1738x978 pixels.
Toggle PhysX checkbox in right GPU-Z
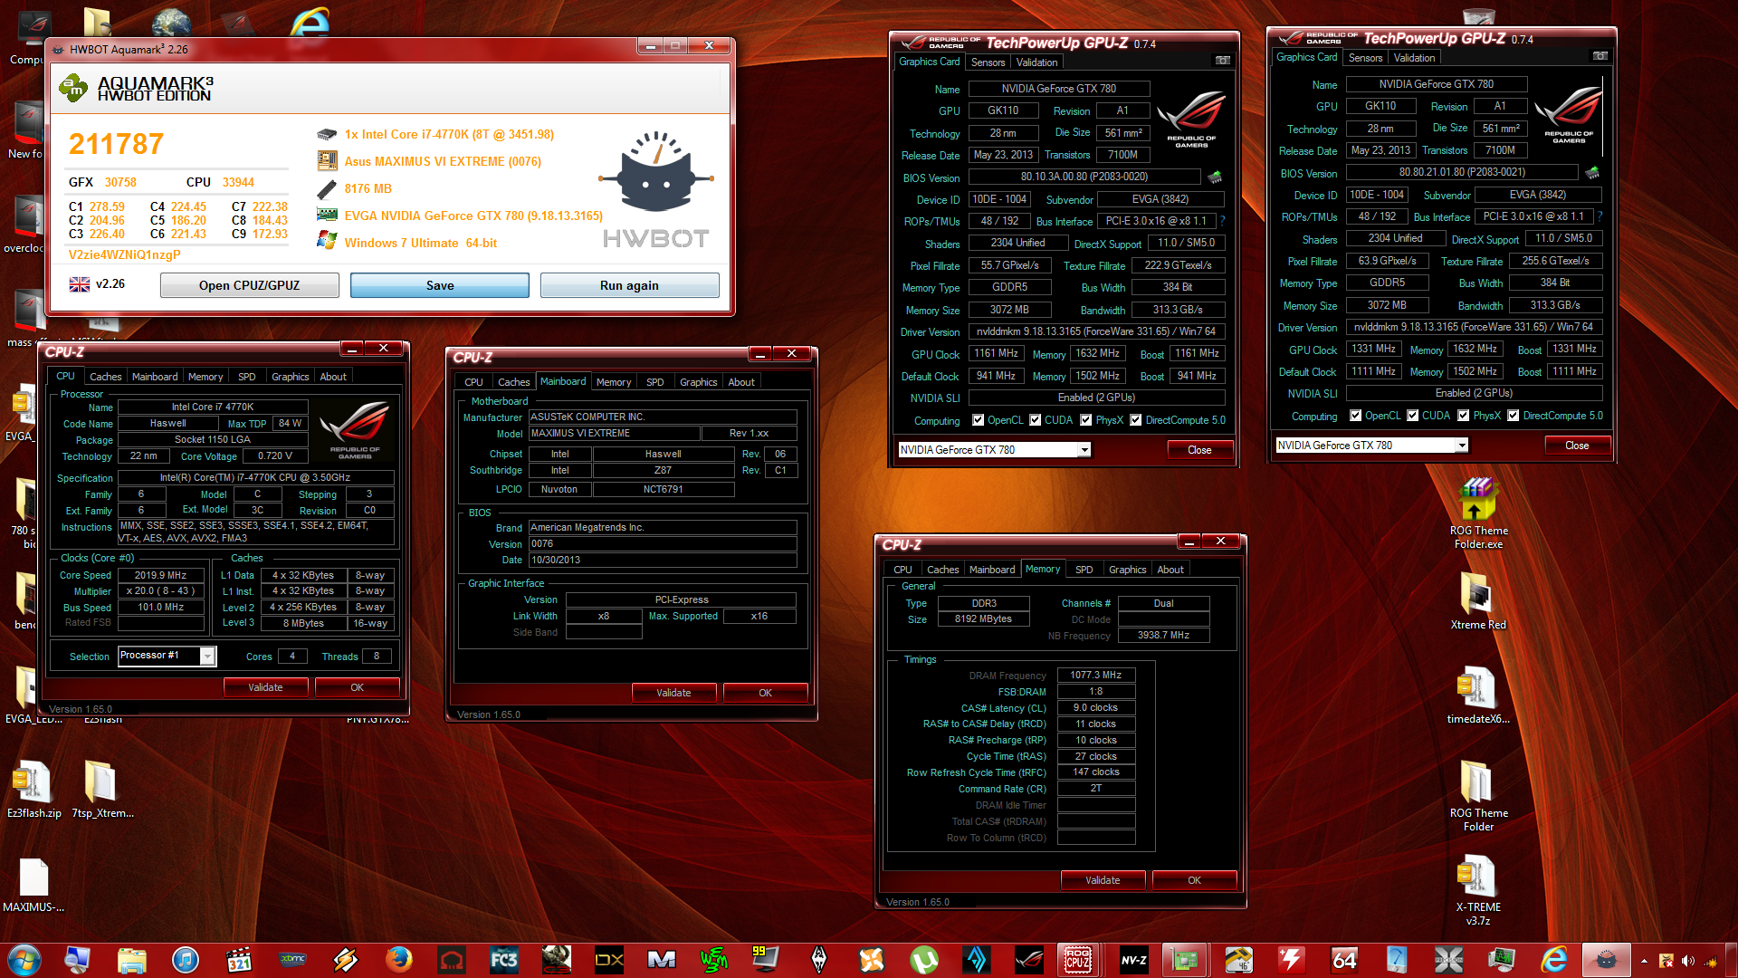(1464, 416)
